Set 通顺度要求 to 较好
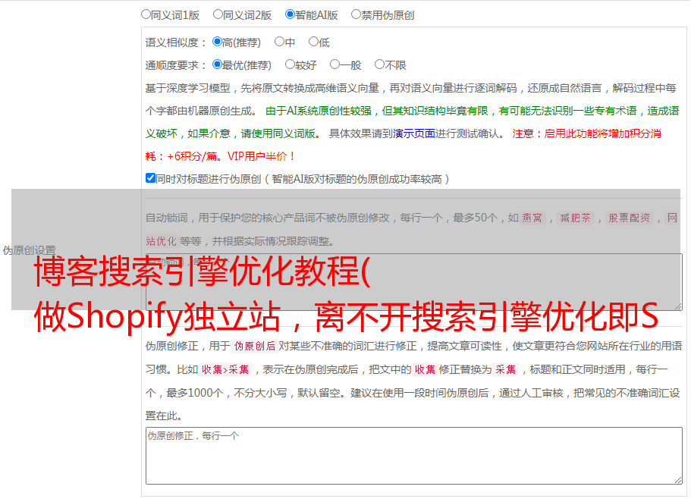The image size is (691, 499). [x=290, y=64]
